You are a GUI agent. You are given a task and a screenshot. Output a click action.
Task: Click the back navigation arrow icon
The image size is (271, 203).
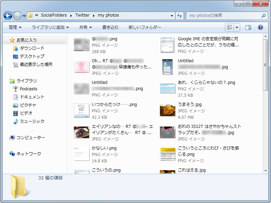pos(7,16)
